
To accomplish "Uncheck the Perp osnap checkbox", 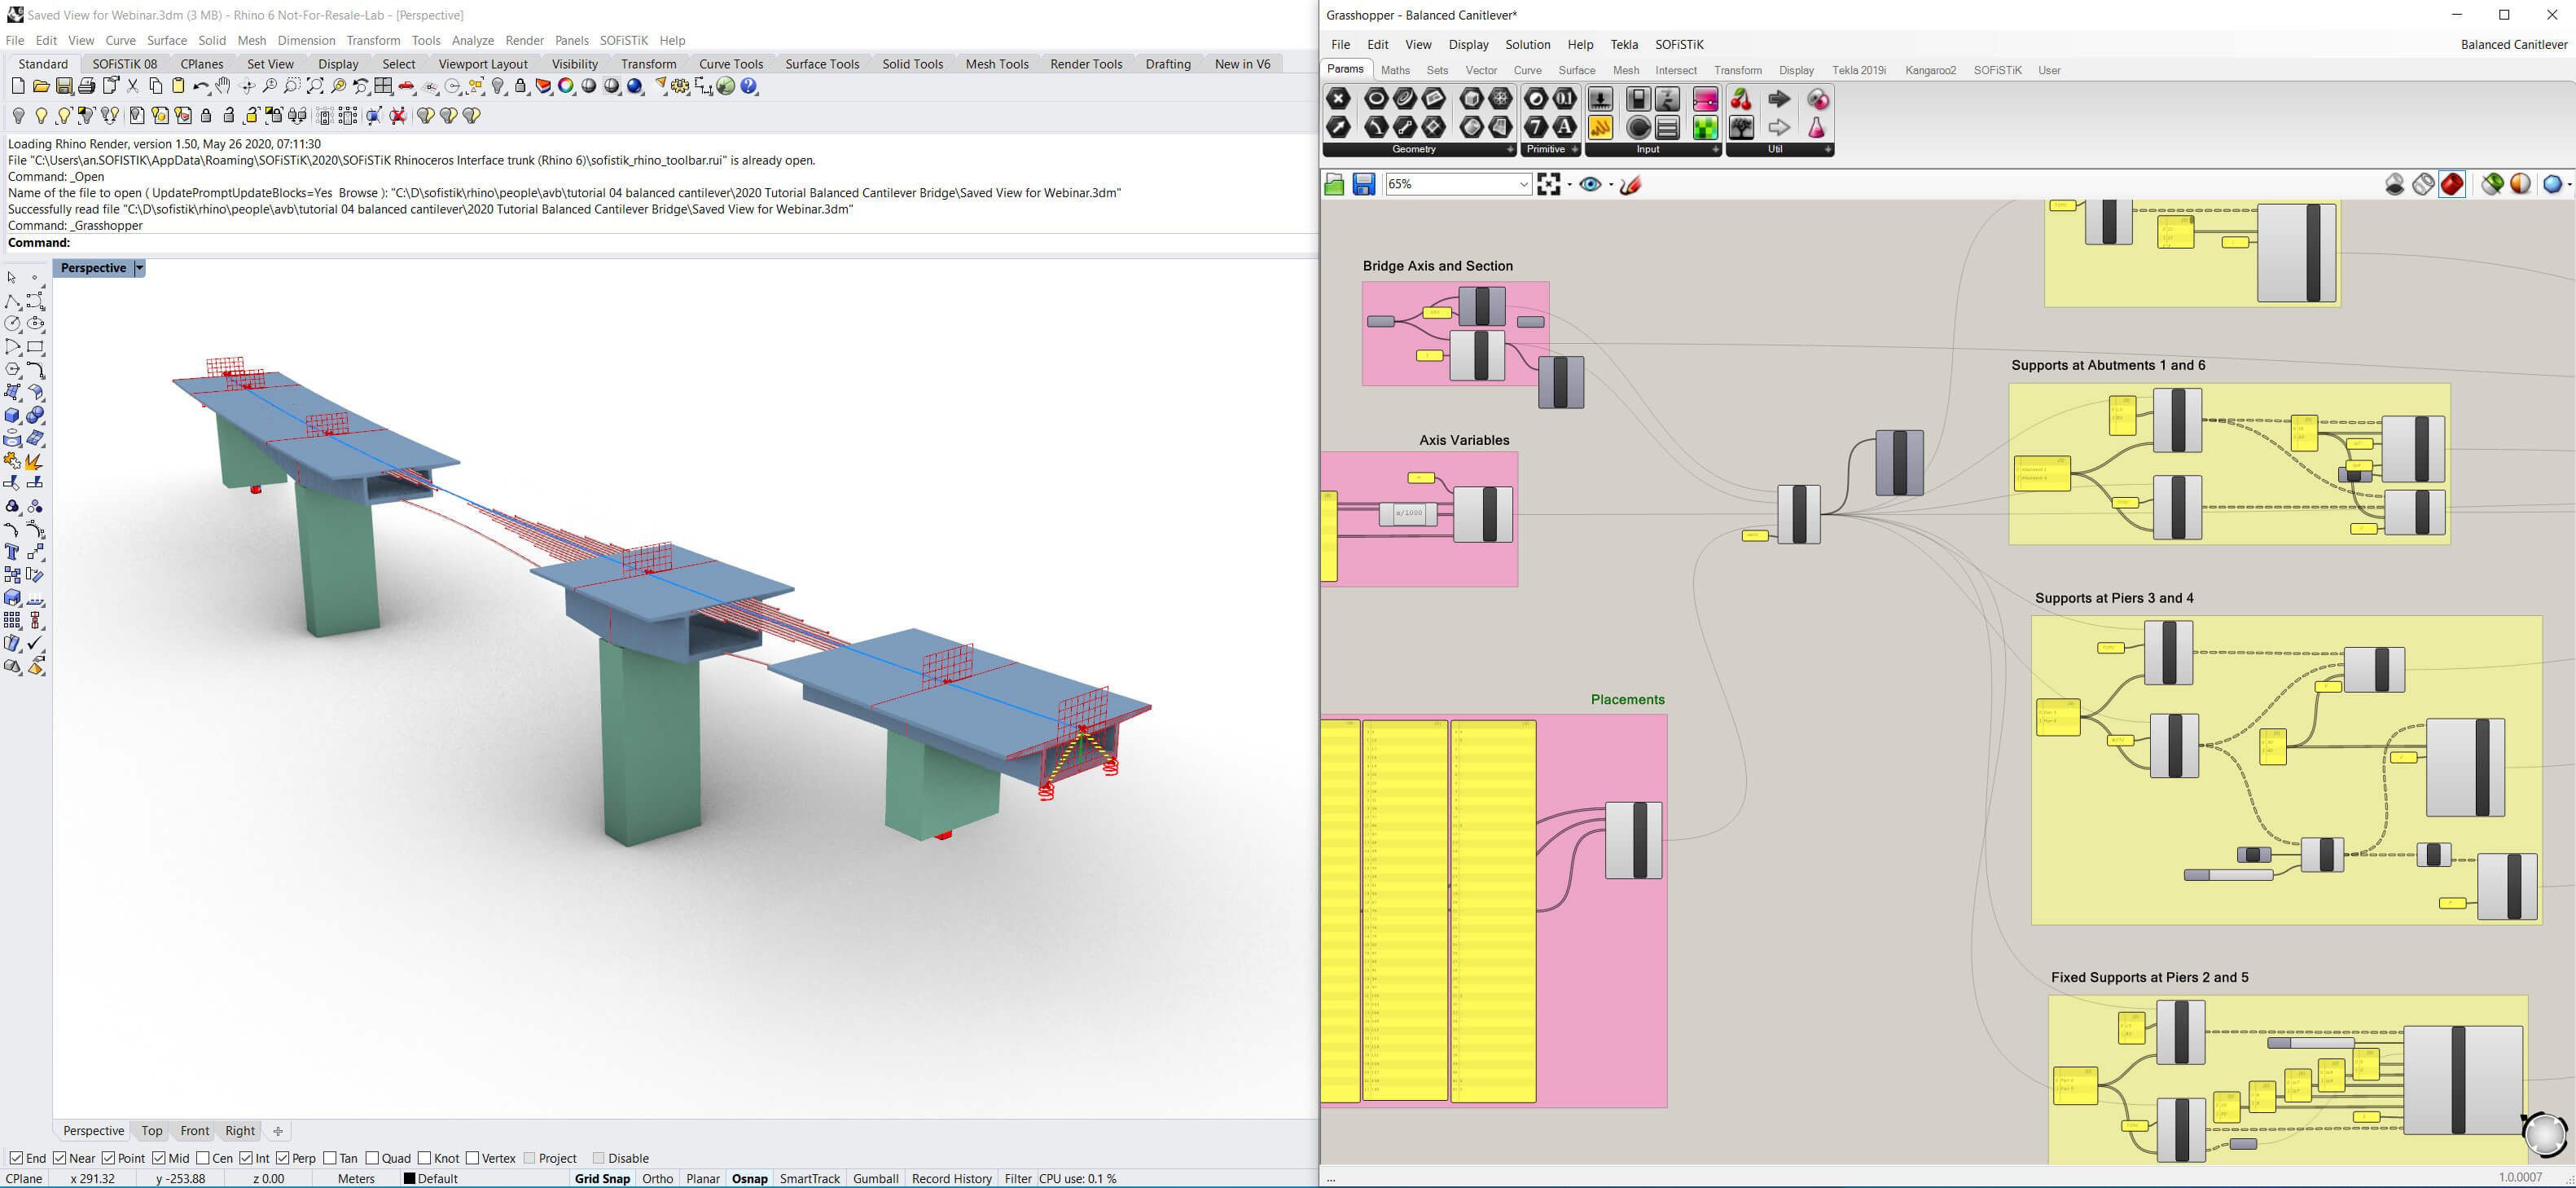I will point(283,1158).
